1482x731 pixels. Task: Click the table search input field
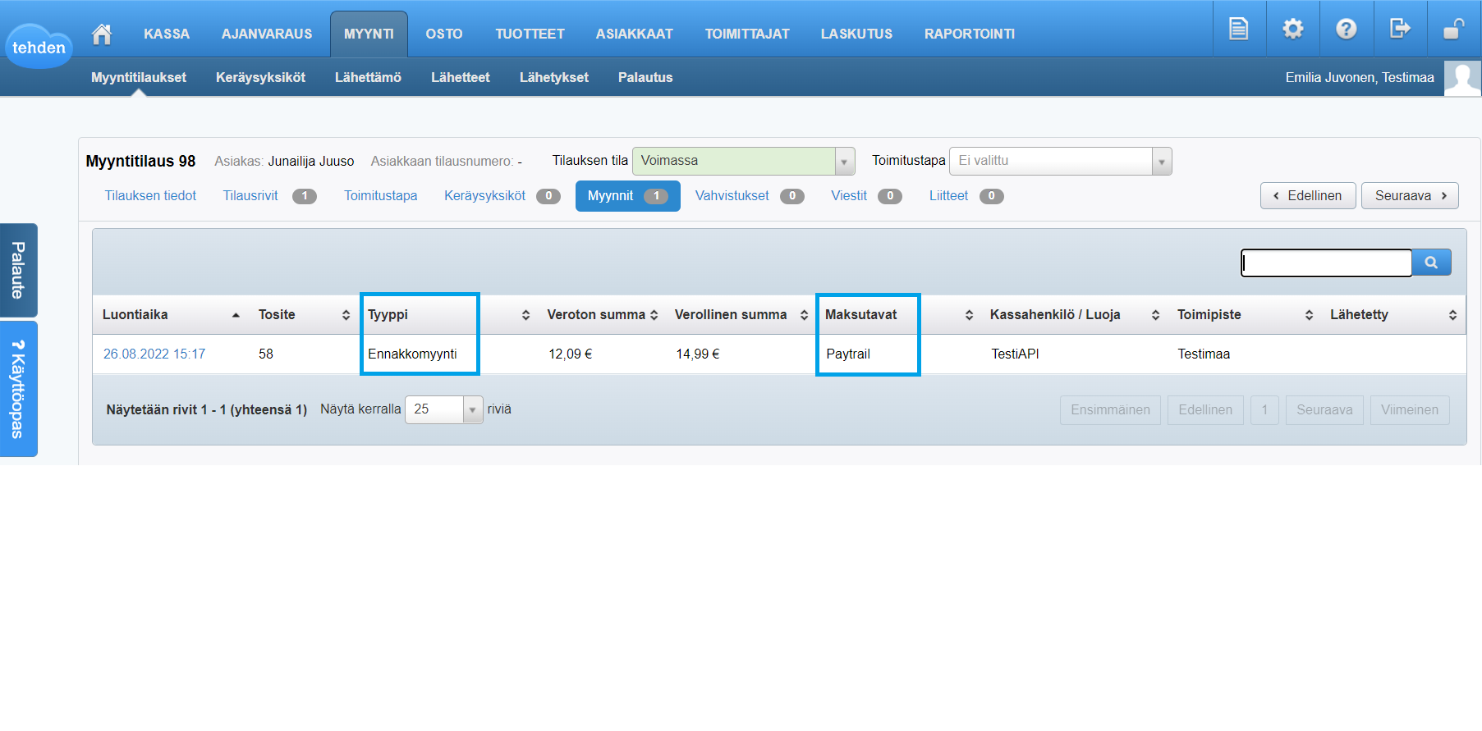point(1326,263)
